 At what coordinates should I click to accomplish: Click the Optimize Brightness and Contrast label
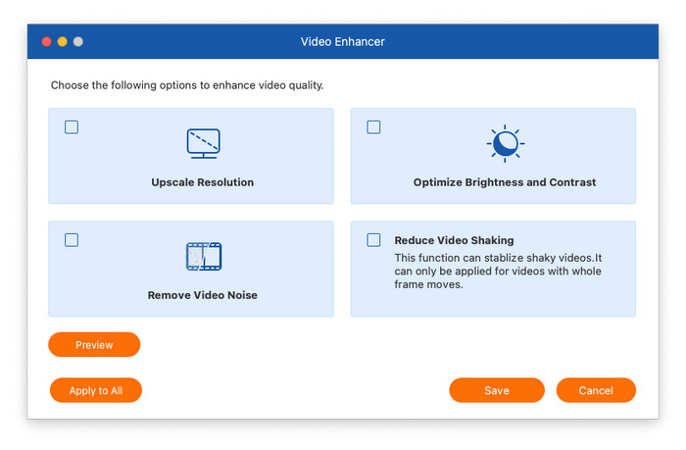(x=505, y=182)
